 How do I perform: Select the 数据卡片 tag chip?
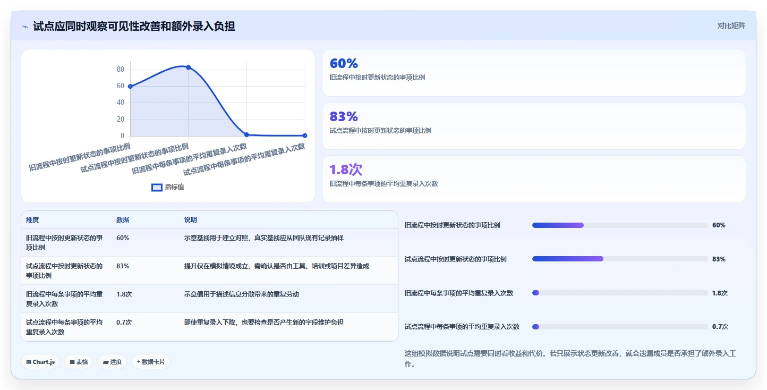151,362
